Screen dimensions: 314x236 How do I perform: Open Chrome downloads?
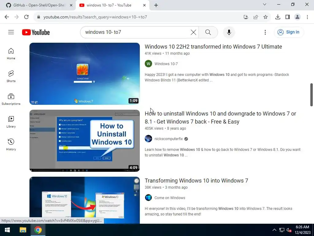pyautogui.click(x=278, y=17)
